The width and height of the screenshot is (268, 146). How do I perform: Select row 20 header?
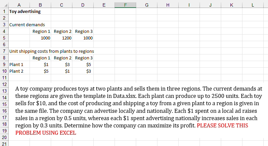point(4,137)
